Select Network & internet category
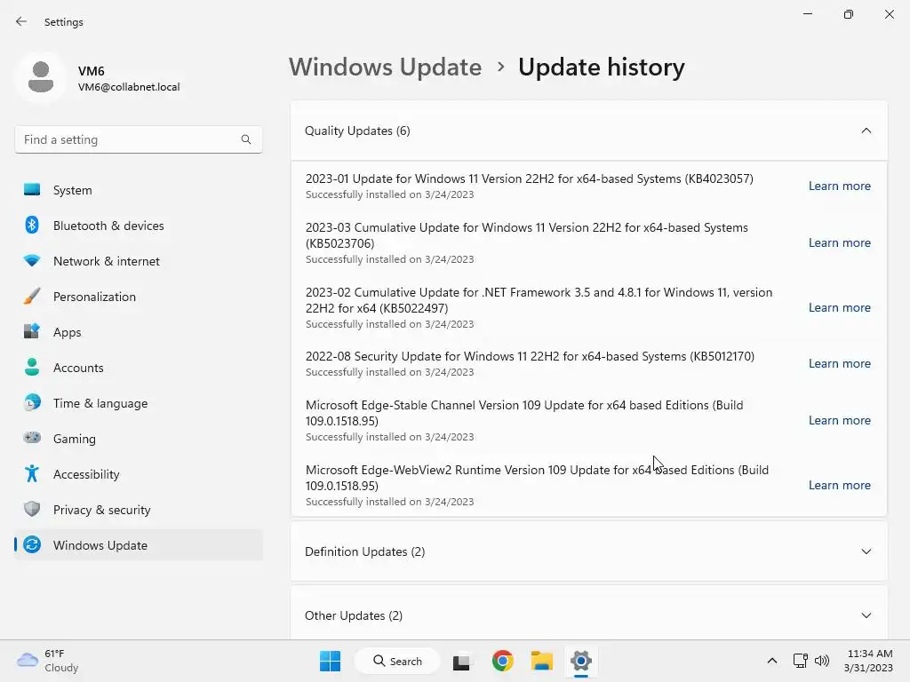 tap(139, 261)
